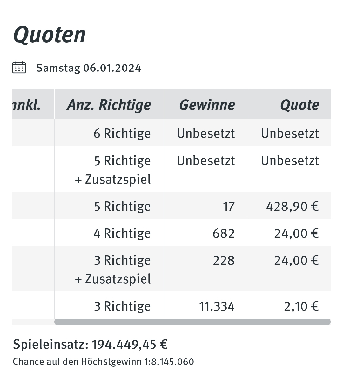Open date selector Samstag 06.01.2024
Viewport: 343px width, 381px height.
tap(88, 68)
